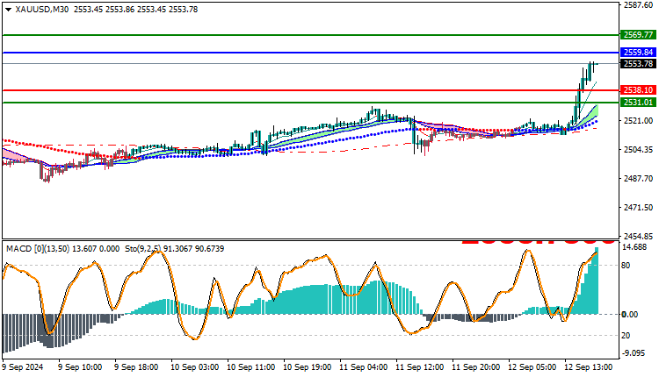Select the 2471.50 price scale value
Viewport: 659px width, 377px height.
tap(638, 208)
